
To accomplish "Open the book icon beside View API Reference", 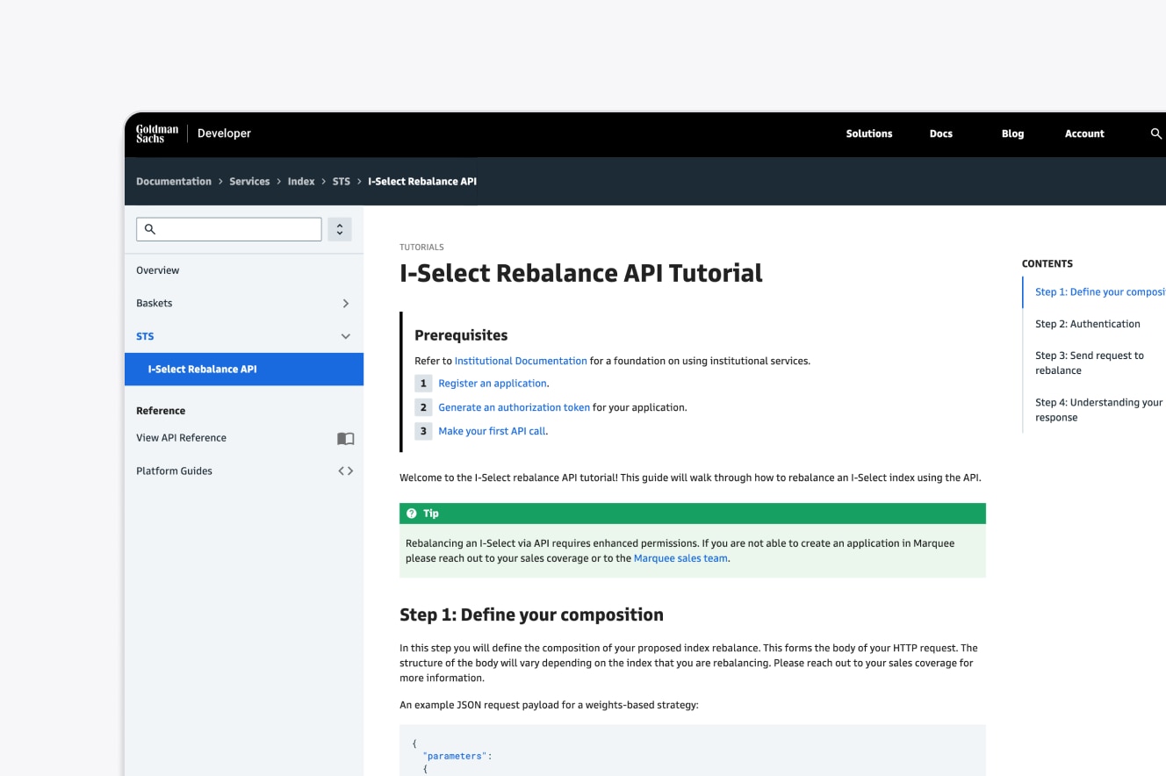I will click(x=346, y=438).
